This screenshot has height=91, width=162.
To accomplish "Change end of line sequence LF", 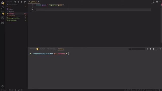I will (x=144, y=90).
